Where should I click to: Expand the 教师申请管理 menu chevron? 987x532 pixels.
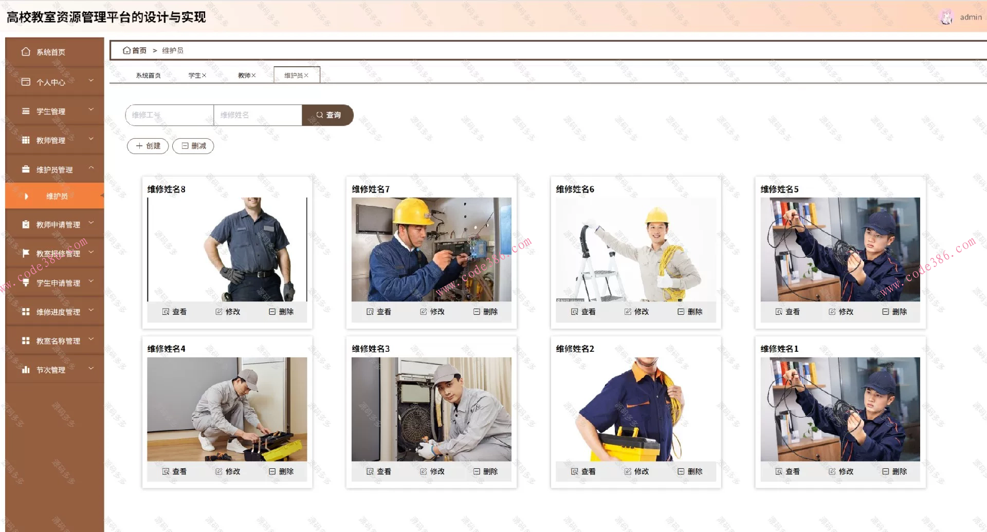point(91,223)
